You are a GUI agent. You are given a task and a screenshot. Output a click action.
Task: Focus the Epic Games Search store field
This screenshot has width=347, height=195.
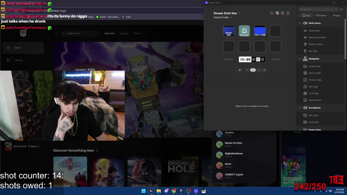(x=81, y=33)
